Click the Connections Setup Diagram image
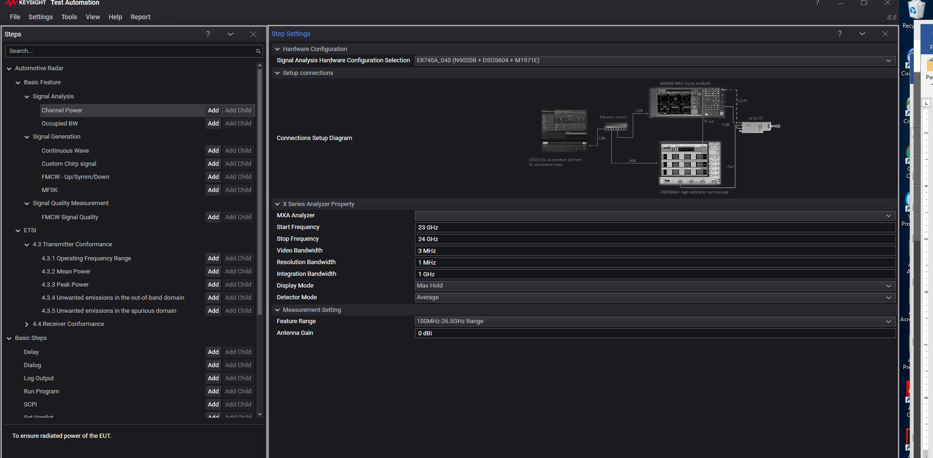This screenshot has width=933, height=458. tap(655, 138)
